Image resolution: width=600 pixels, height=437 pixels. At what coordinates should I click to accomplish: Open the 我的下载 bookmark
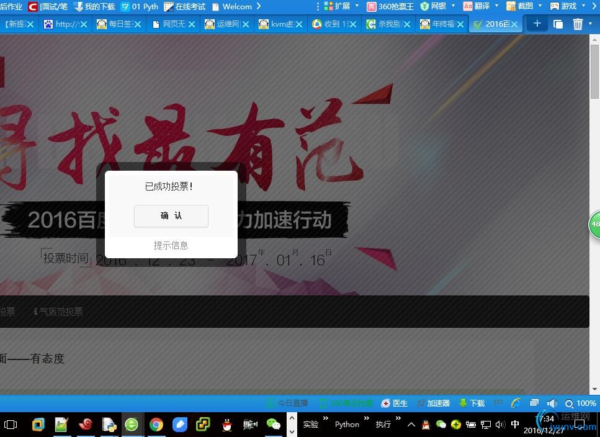(x=94, y=6)
